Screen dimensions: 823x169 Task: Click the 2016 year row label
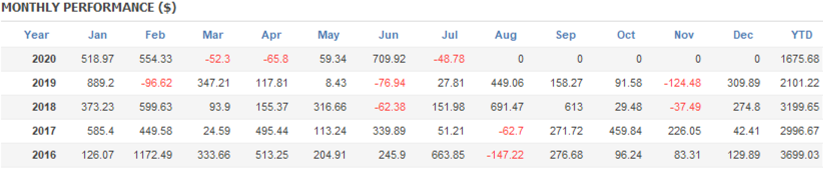coord(44,155)
